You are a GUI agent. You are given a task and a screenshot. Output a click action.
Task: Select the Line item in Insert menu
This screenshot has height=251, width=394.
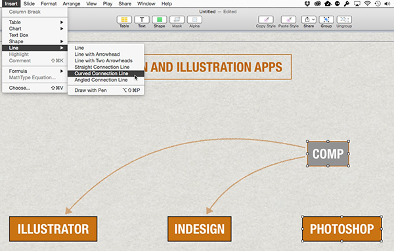(35, 48)
